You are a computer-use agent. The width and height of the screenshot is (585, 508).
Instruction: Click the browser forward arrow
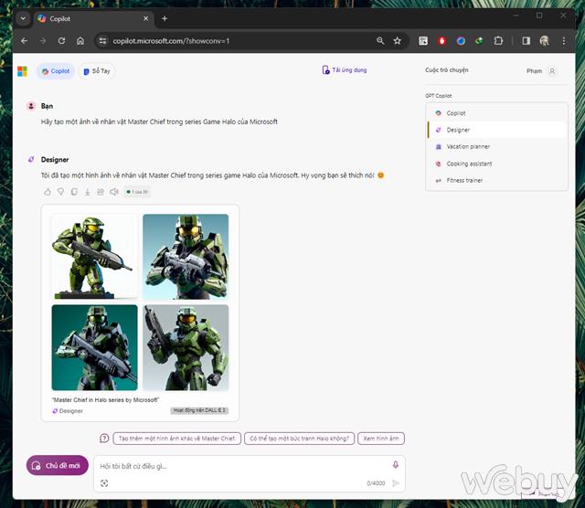[x=43, y=41]
